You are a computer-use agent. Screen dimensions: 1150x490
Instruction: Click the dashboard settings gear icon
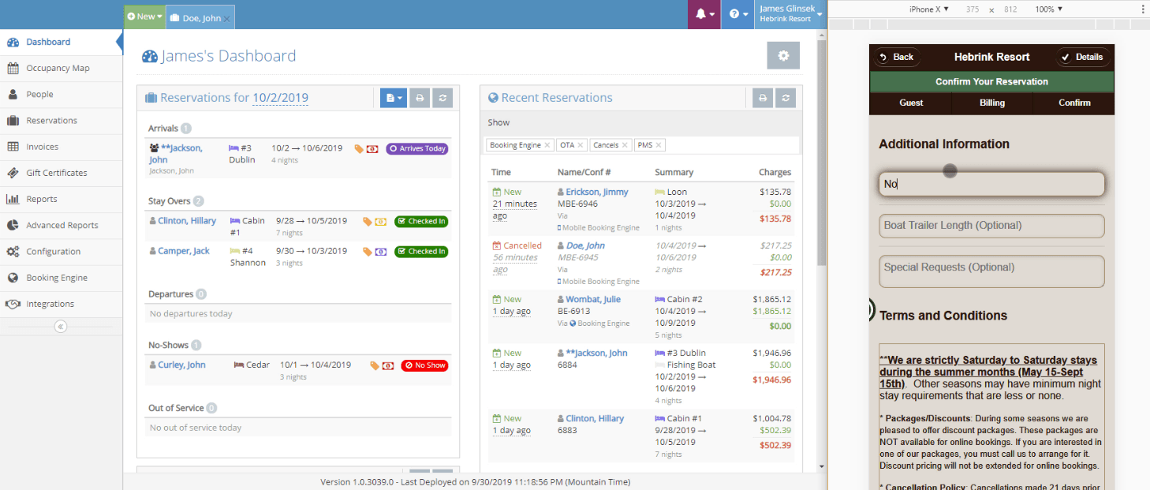[x=782, y=56]
